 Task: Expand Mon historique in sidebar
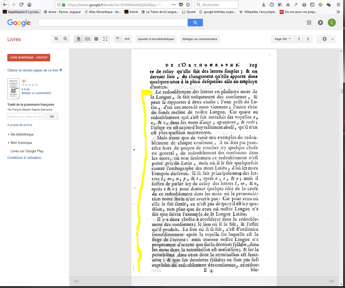tap(21, 143)
